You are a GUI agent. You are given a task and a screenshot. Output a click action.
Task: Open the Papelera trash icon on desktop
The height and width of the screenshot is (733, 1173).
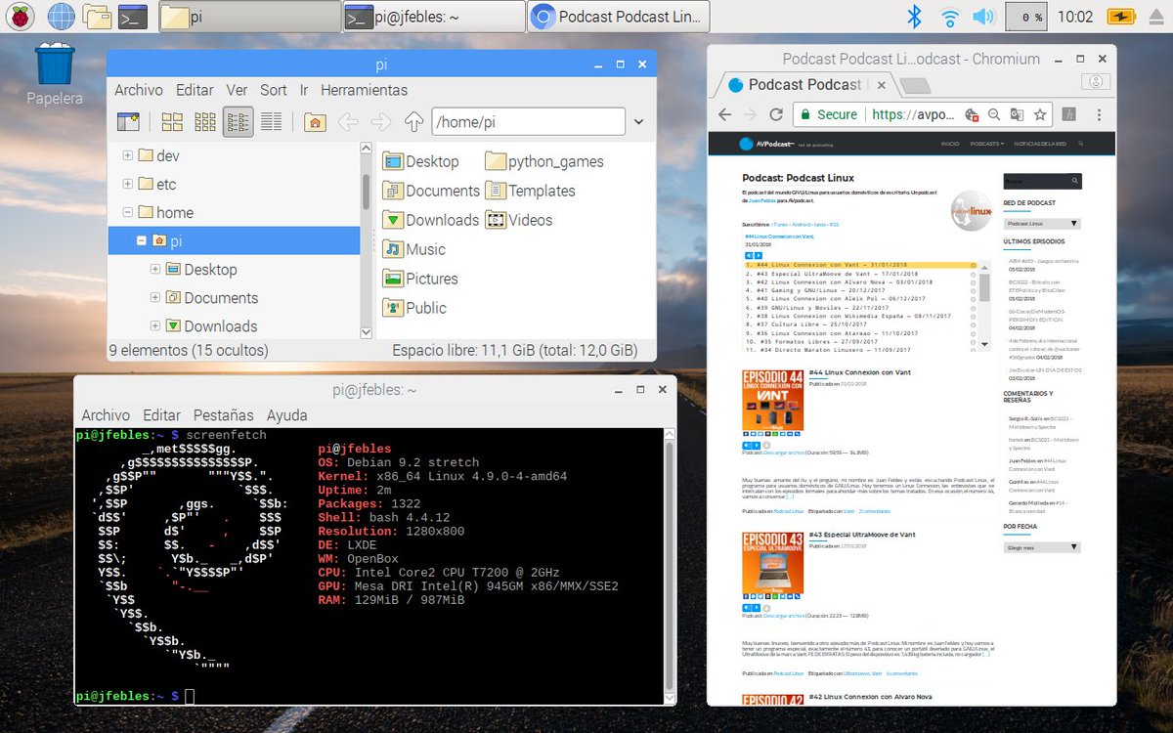[x=55, y=75]
